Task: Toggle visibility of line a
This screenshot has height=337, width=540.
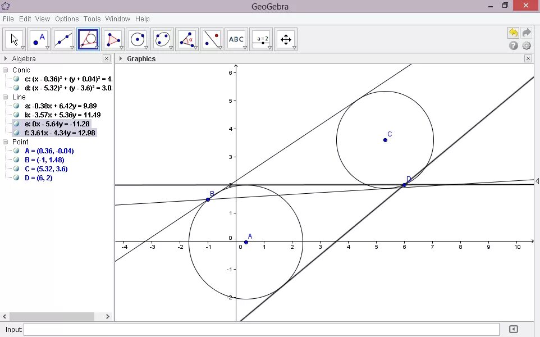Action: pyautogui.click(x=16, y=106)
